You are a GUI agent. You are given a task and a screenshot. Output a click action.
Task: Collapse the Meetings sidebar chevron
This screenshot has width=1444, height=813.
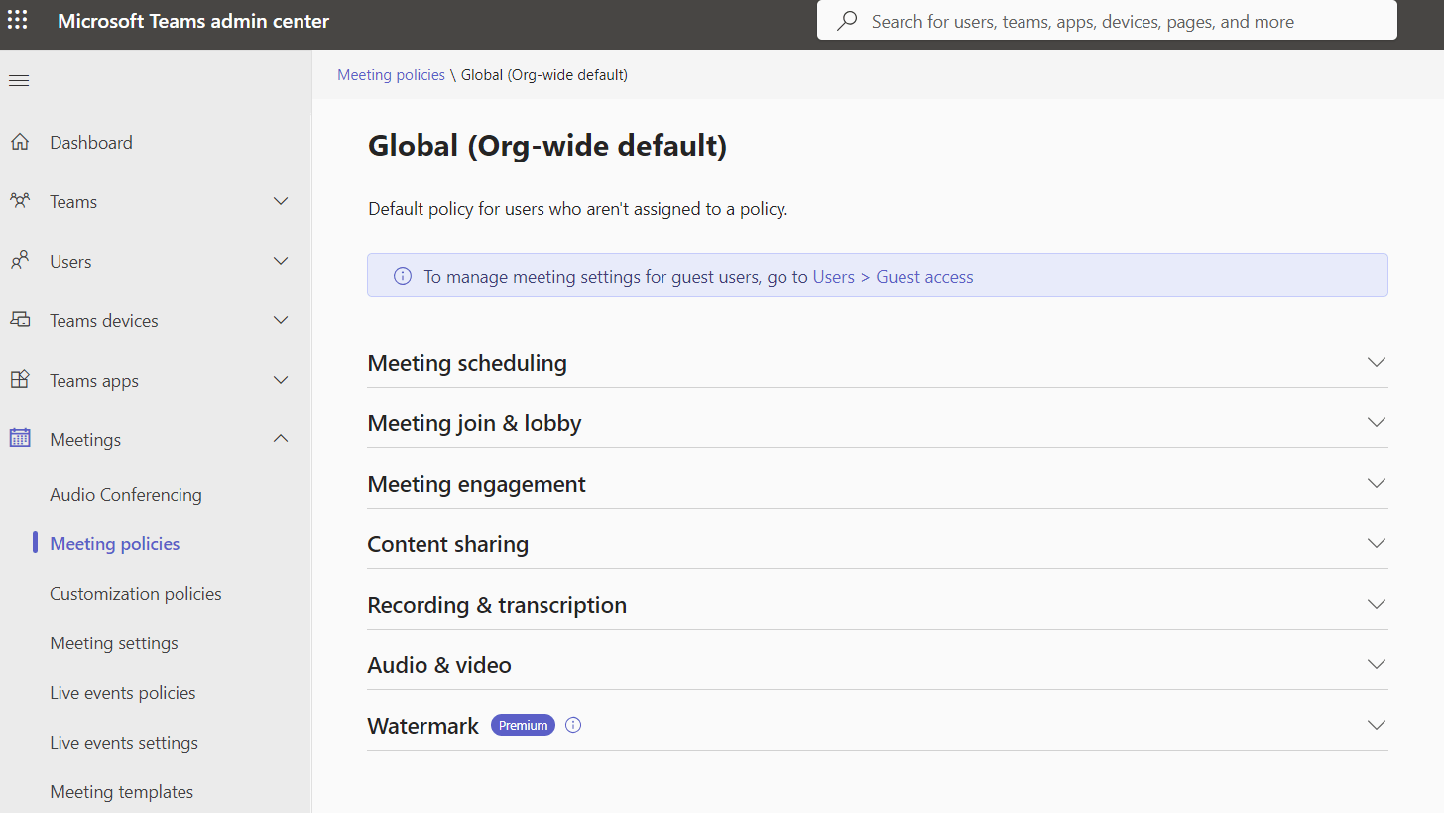[281, 438]
